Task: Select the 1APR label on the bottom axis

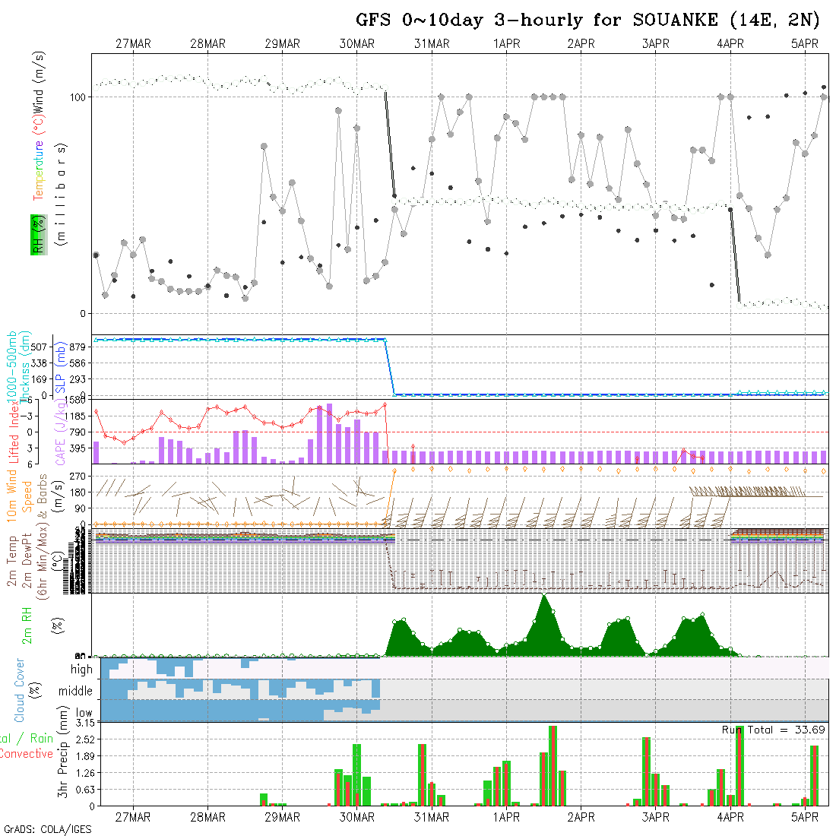Action: tap(506, 817)
